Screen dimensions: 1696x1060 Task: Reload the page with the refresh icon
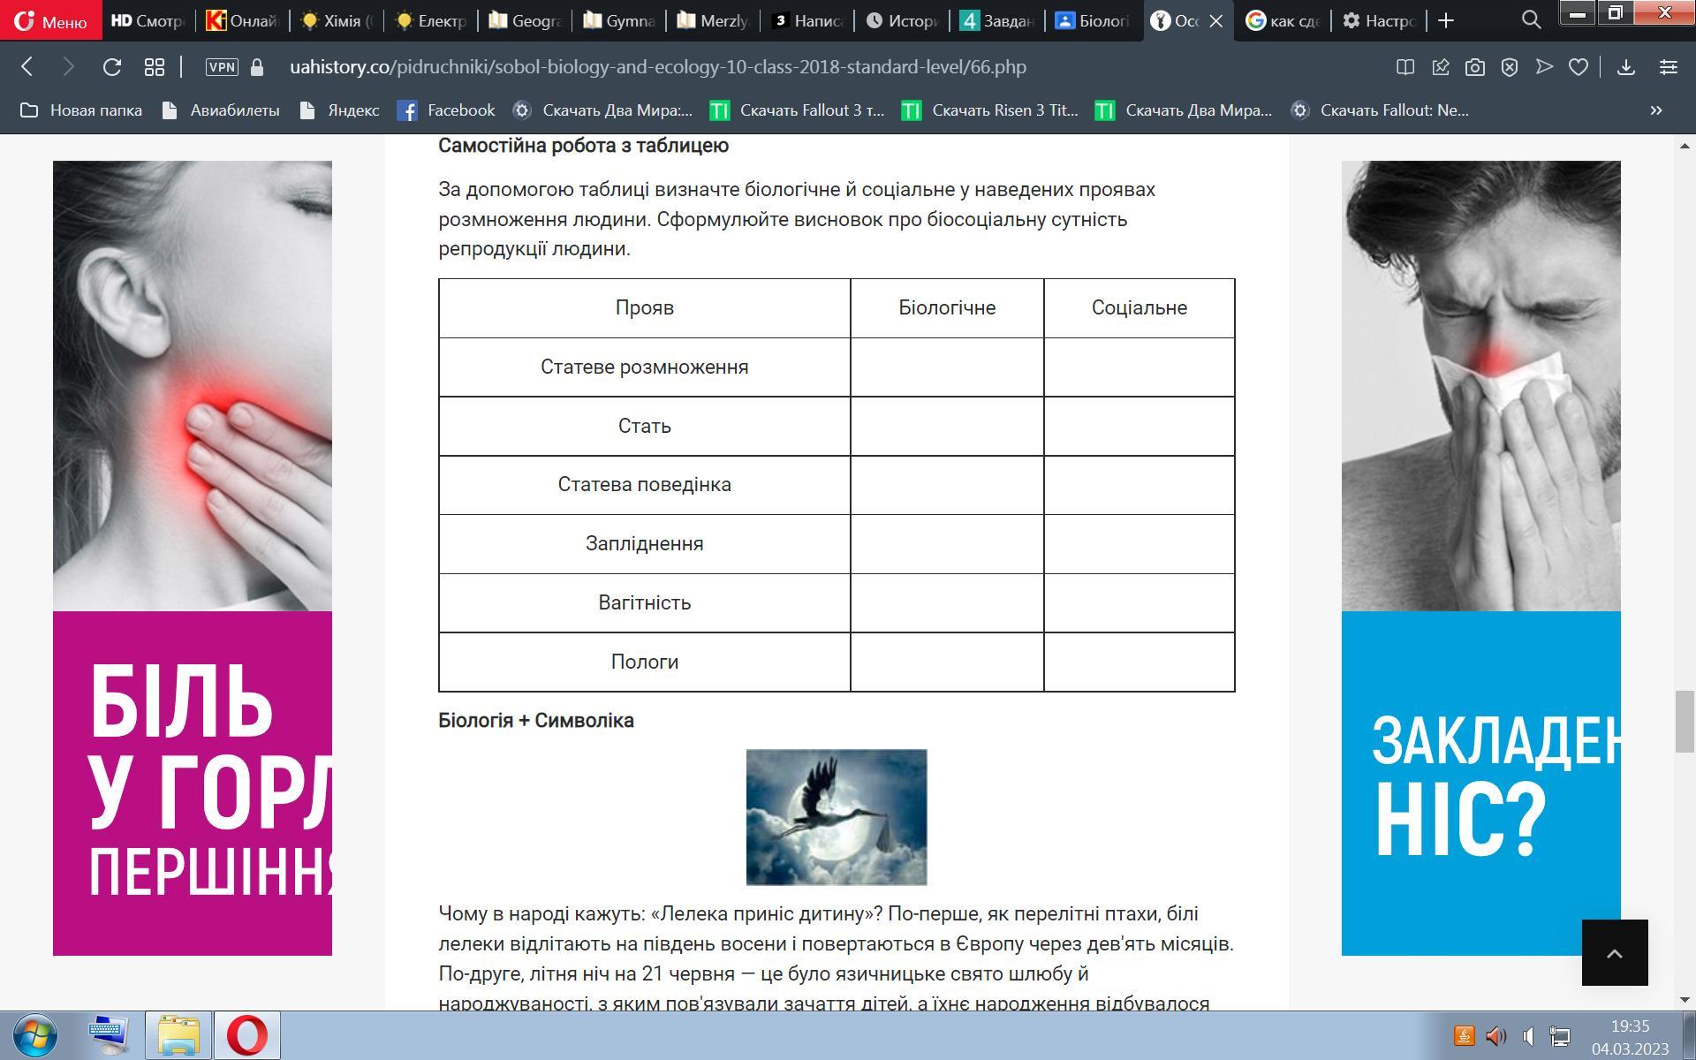click(111, 67)
